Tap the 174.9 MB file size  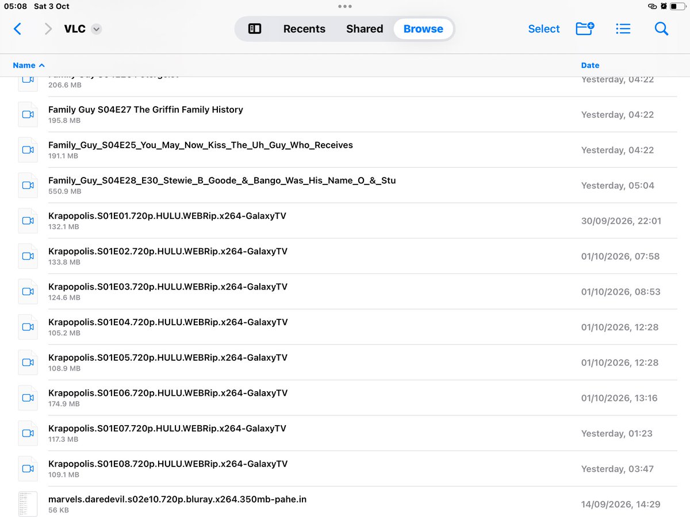coord(64,404)
